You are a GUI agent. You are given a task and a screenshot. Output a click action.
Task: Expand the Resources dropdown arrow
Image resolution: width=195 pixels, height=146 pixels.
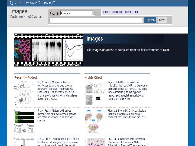39,3
